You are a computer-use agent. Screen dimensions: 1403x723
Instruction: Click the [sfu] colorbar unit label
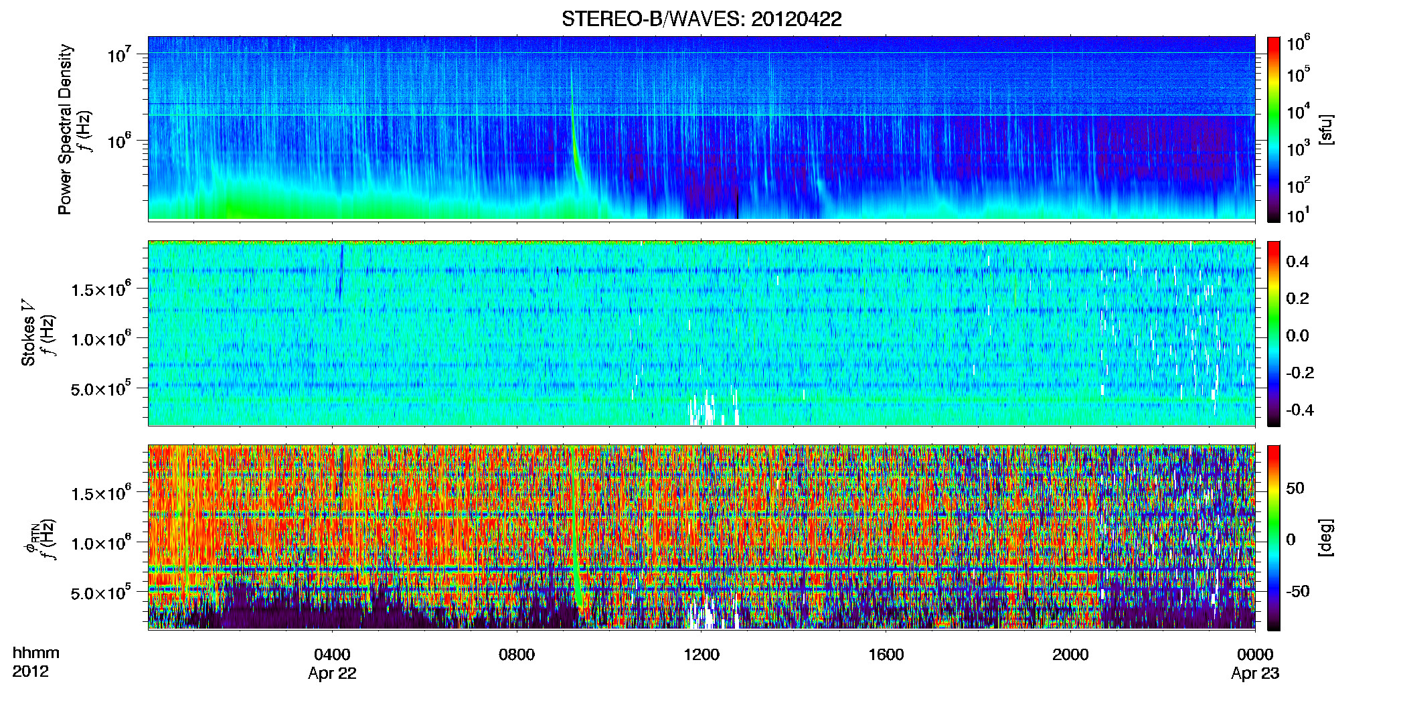1326,129
